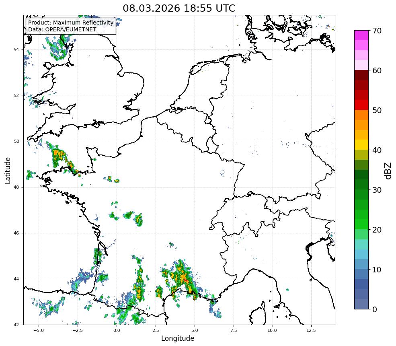Pick the yellow colorbar segment above 40
This screenshot has height=346, width=396.
coord(361,145)
